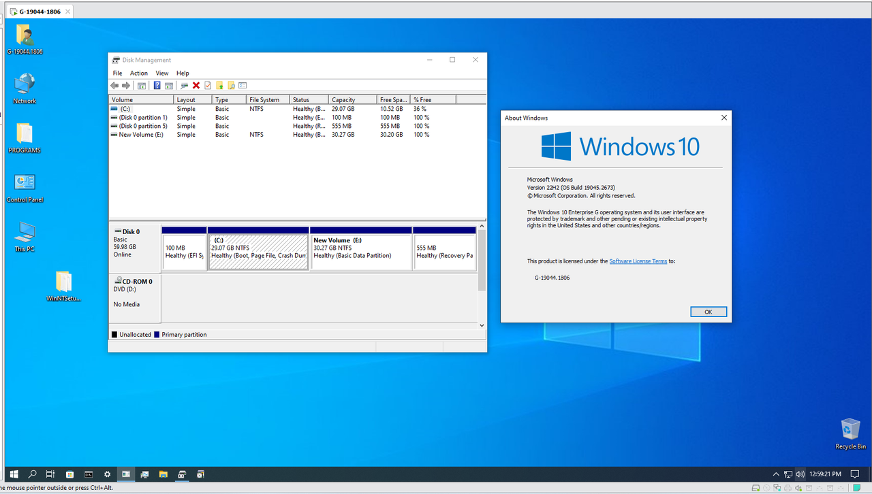Select the CD-ROM 0 label in graphical view

(135, 298)
